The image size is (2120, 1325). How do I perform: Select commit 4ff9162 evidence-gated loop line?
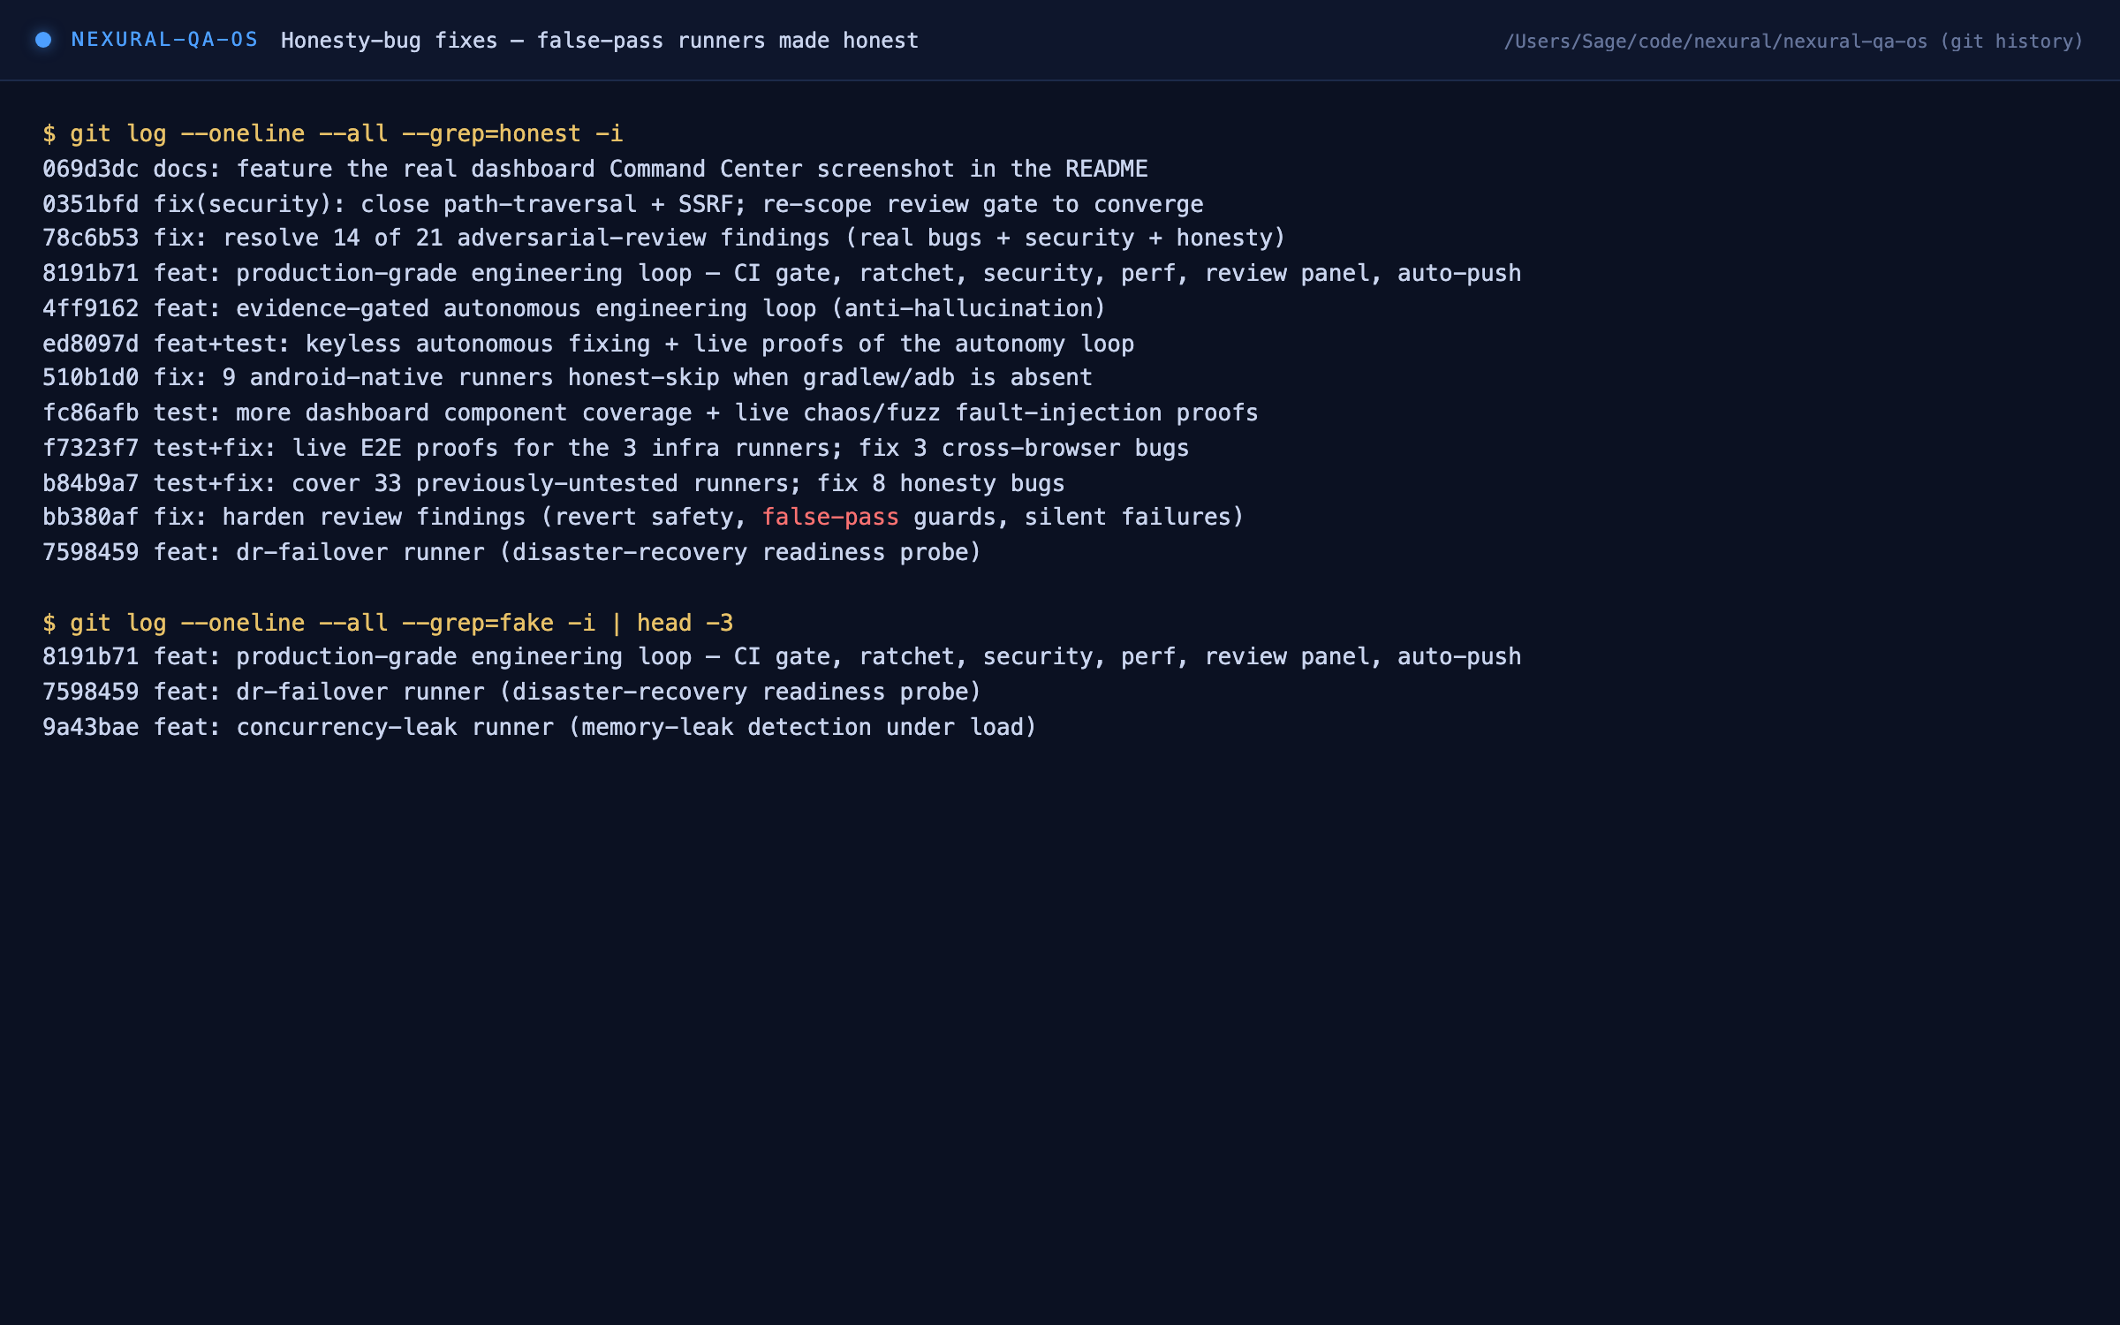pyautogui.click(x=574, y=308)
